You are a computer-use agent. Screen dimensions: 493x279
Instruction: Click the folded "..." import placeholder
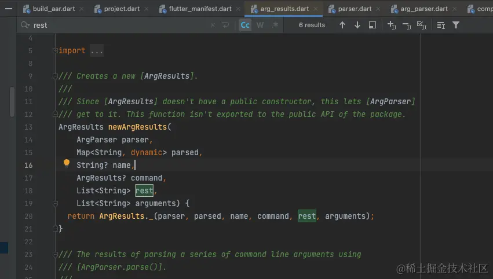coord(97,51)
